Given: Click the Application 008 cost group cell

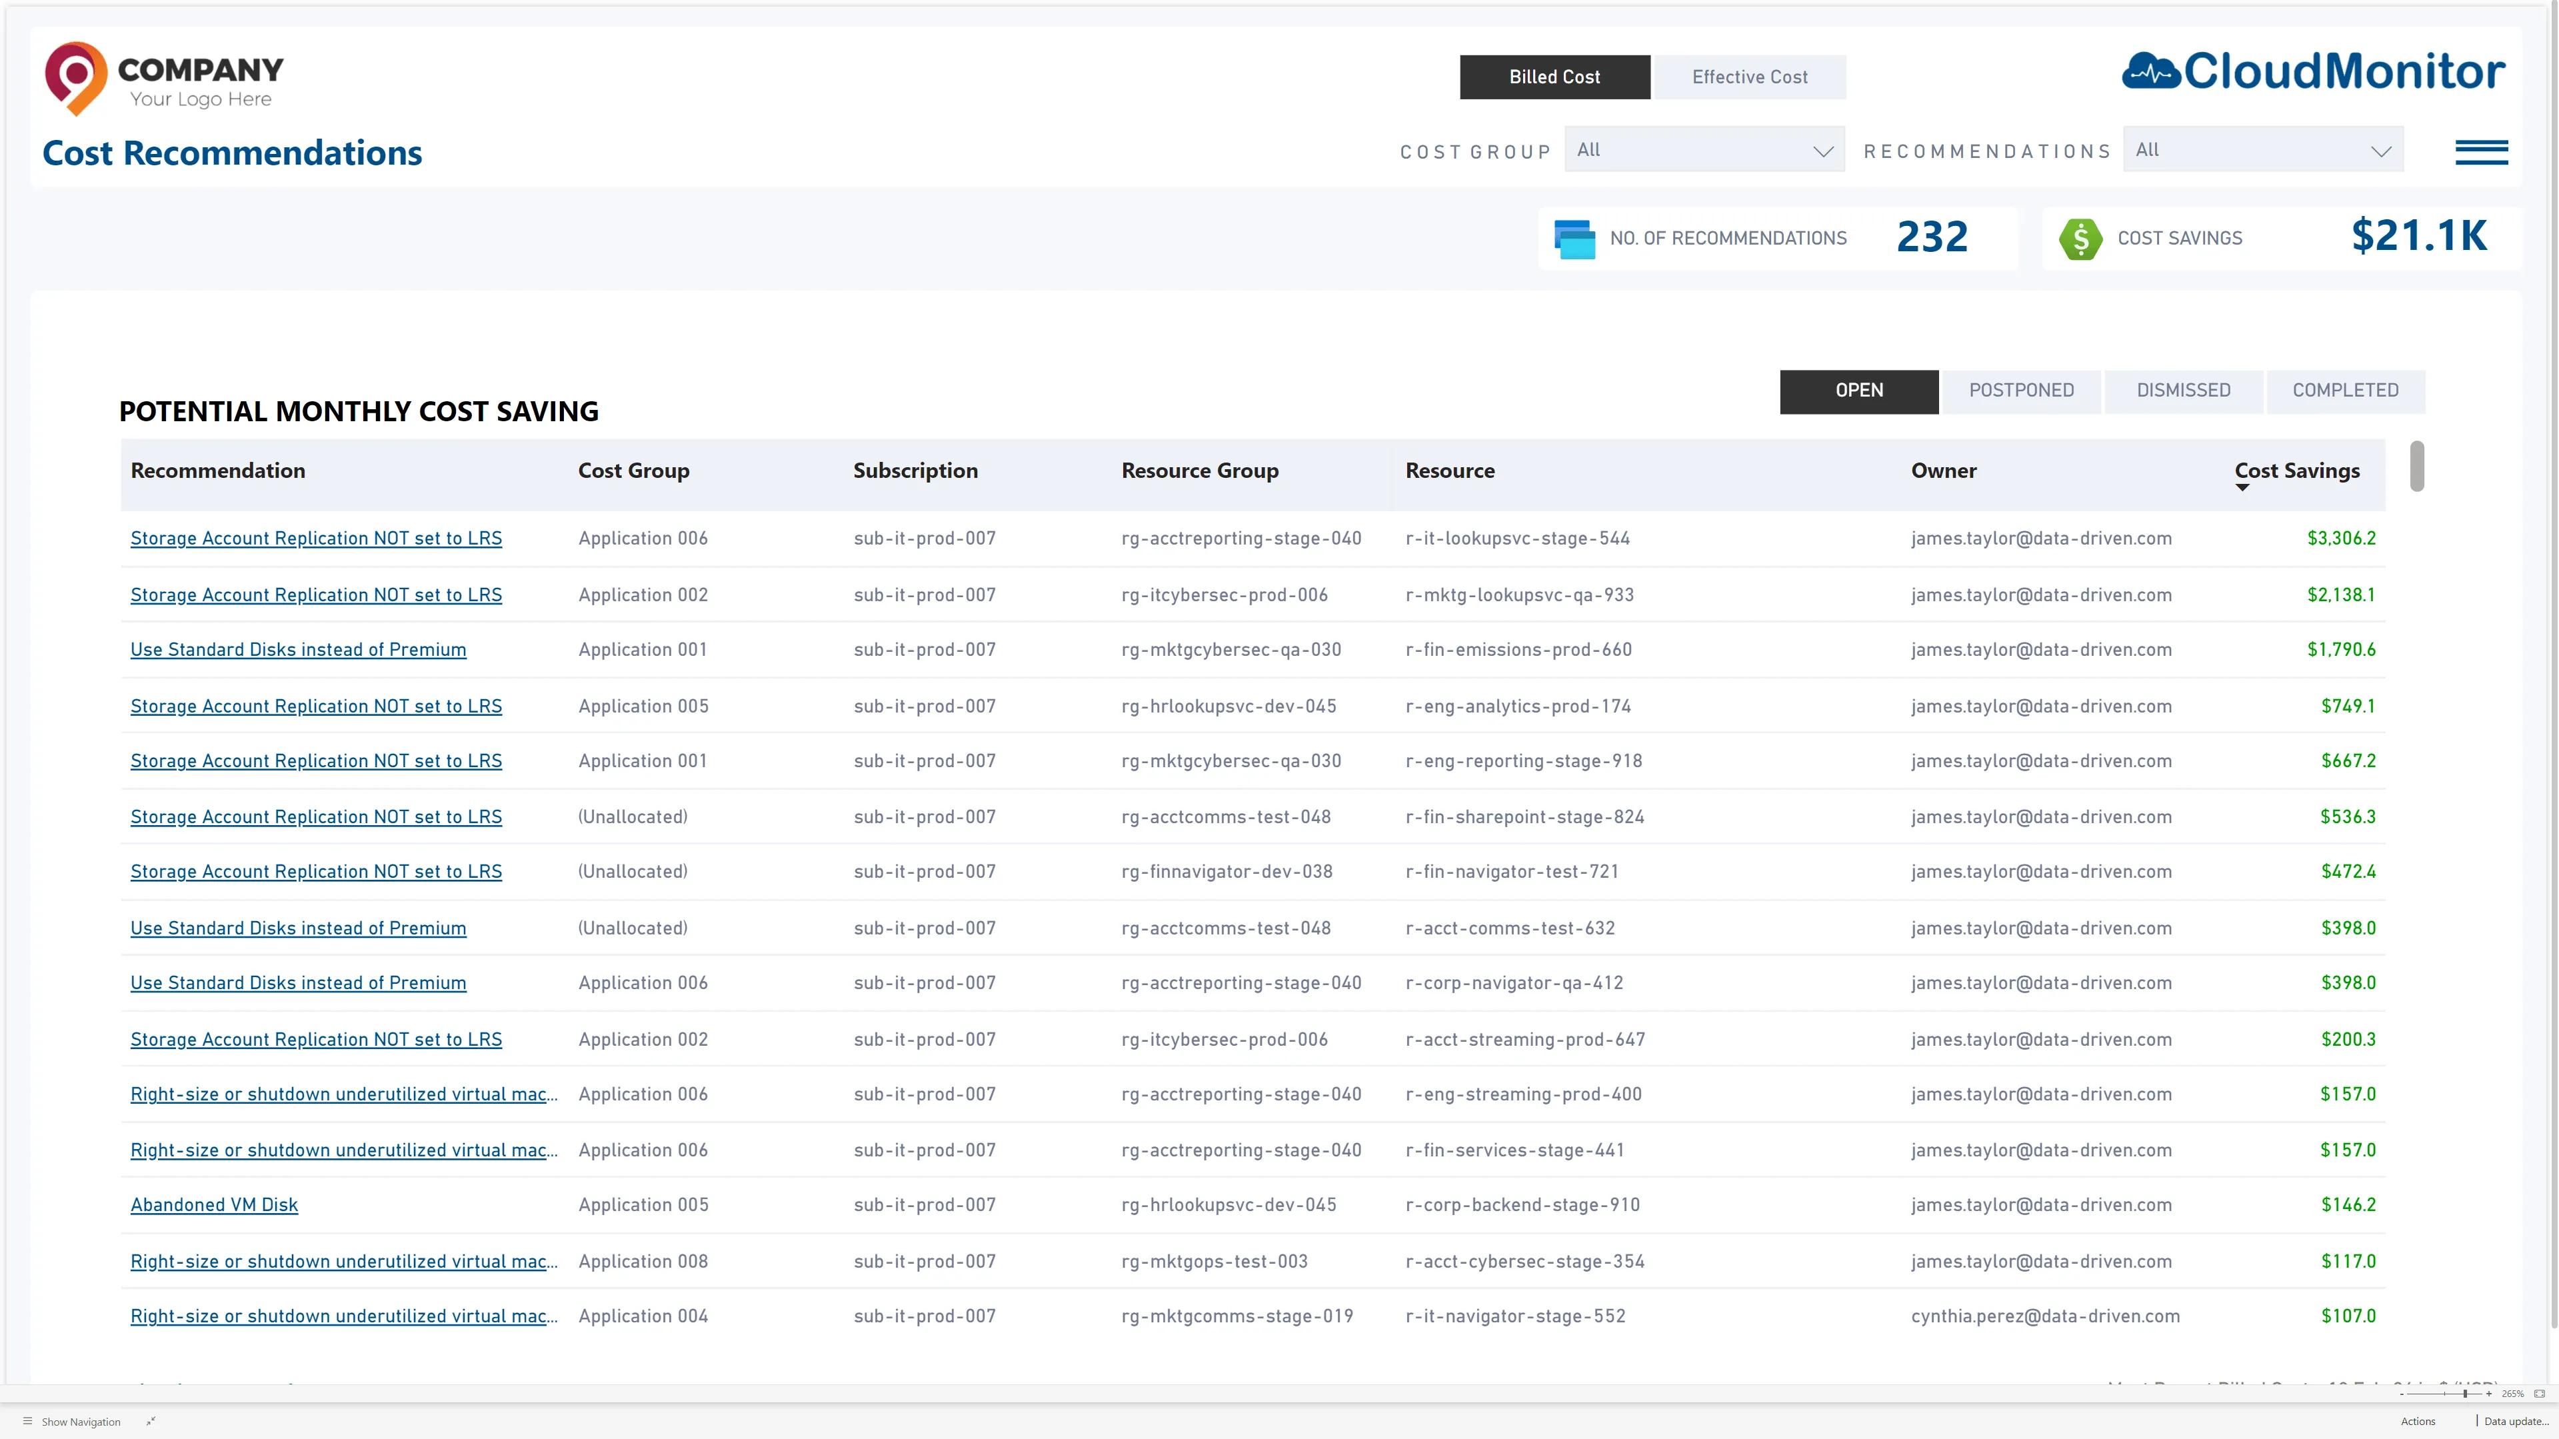Looking at the screenshot, I should [x=643, y=1261].
